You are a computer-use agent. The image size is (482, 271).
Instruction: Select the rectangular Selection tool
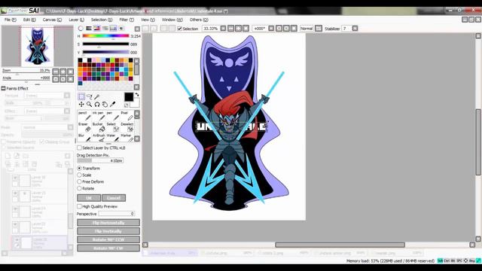81,97
